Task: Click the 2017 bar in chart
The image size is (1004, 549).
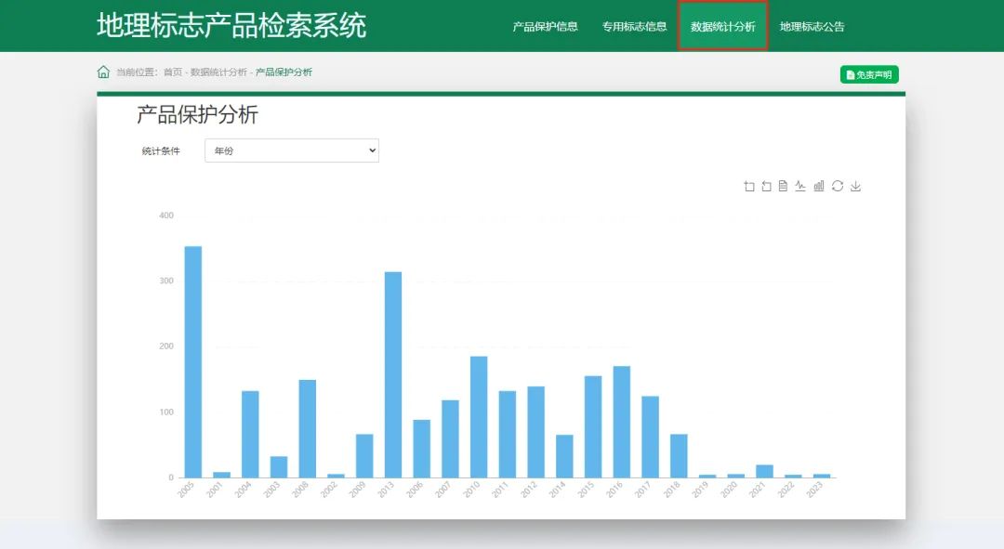Action: click(651, 437)
